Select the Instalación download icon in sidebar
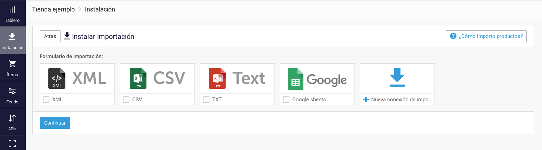Viewport: 542px width, 150px height. pos(12,37)
